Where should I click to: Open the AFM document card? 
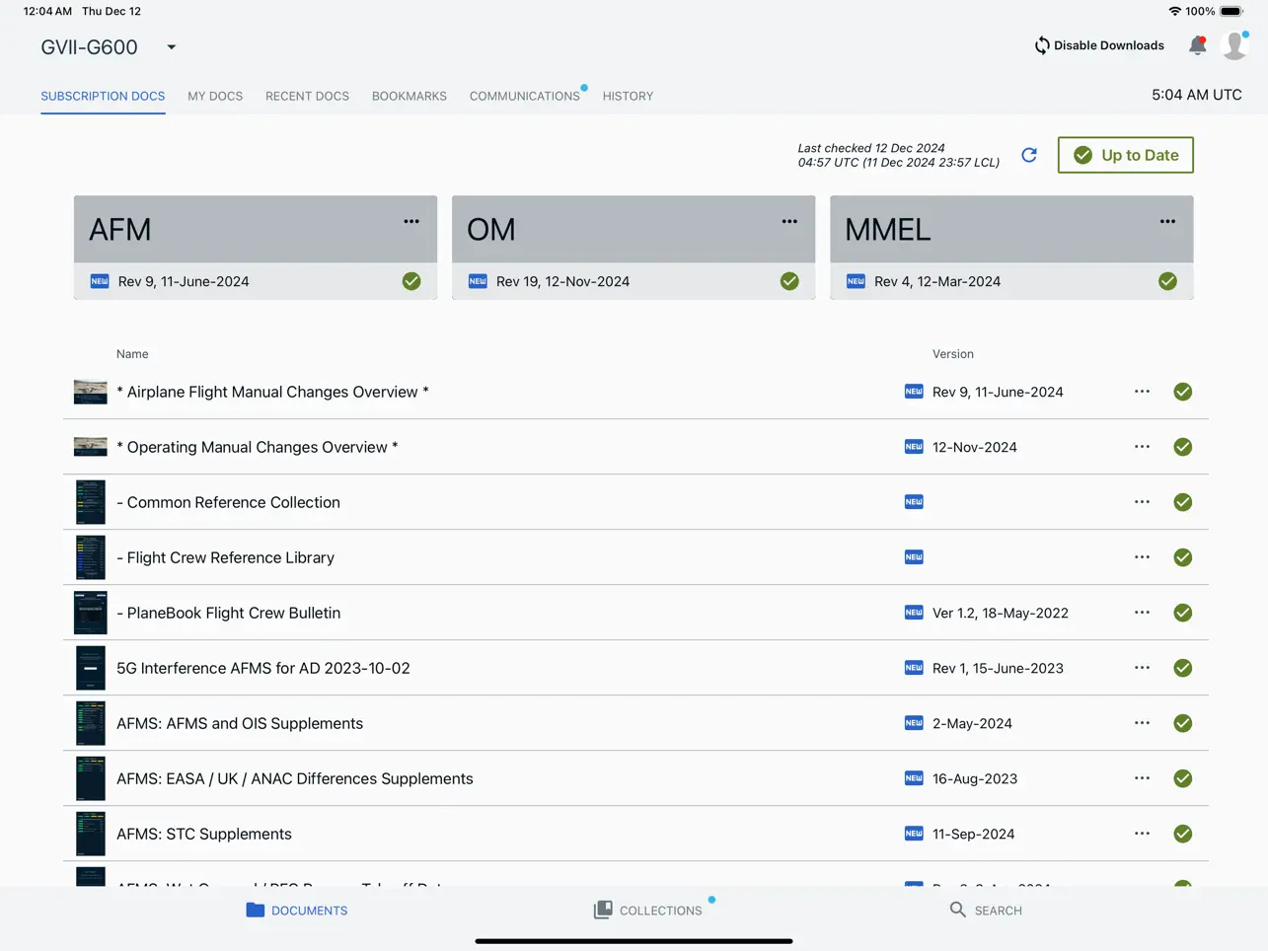click(256, 248)
